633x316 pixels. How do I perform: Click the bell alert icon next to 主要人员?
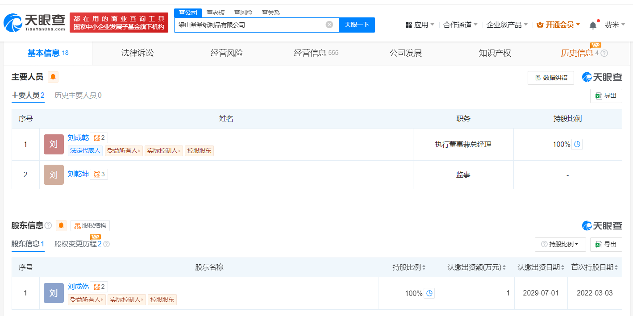coord(53,77)
